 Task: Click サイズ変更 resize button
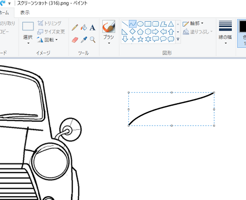51,32
